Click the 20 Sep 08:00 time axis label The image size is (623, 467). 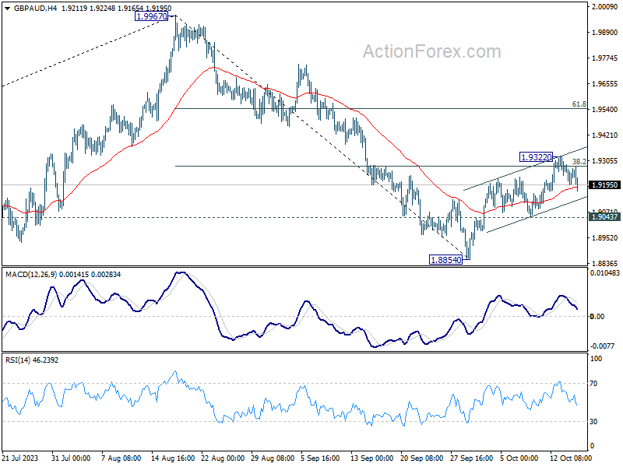[421, 458]
